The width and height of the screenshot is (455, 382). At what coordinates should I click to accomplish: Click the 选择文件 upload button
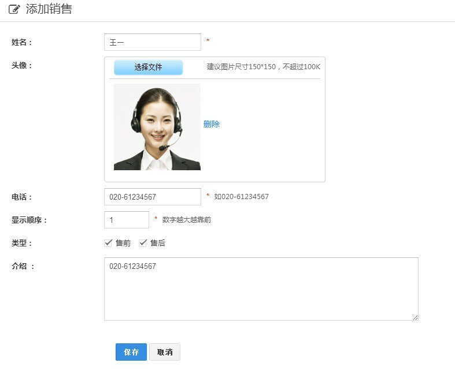pyautogui.click(x=148, y=67)
